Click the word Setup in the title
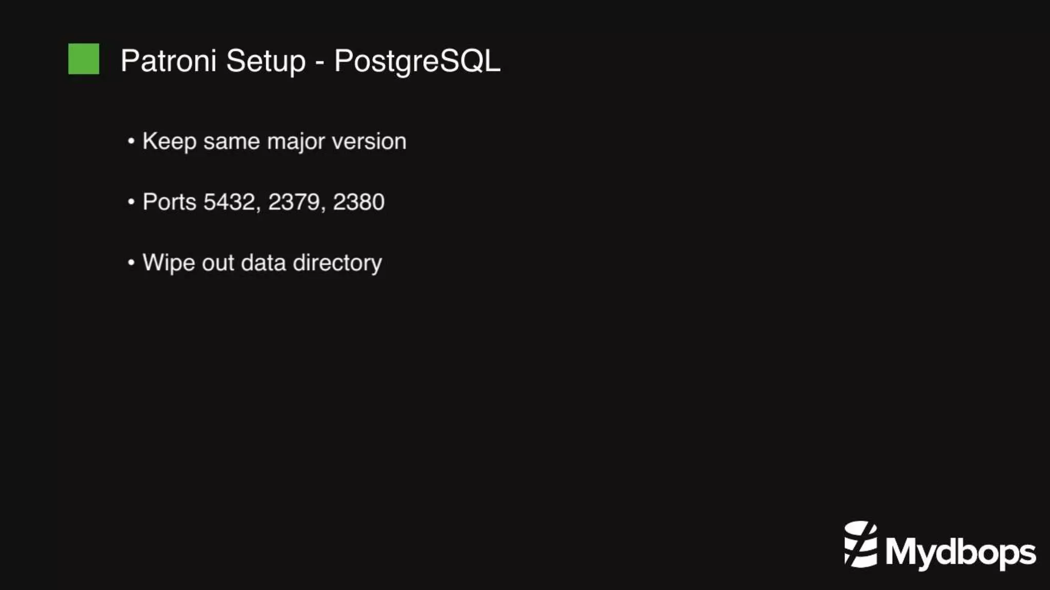This screenshot has height=590, width=1050. [266, 62]
